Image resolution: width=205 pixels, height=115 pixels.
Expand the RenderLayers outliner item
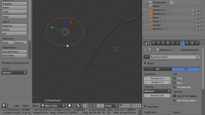(x=148, y=2)
